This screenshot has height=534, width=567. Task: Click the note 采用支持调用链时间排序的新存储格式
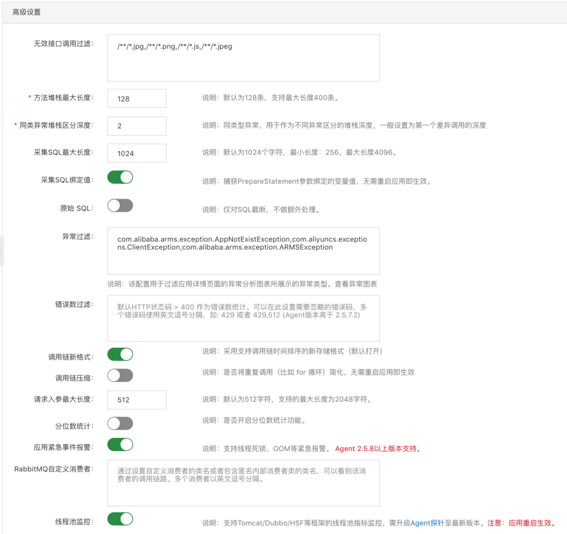click(x=292, y=351)
